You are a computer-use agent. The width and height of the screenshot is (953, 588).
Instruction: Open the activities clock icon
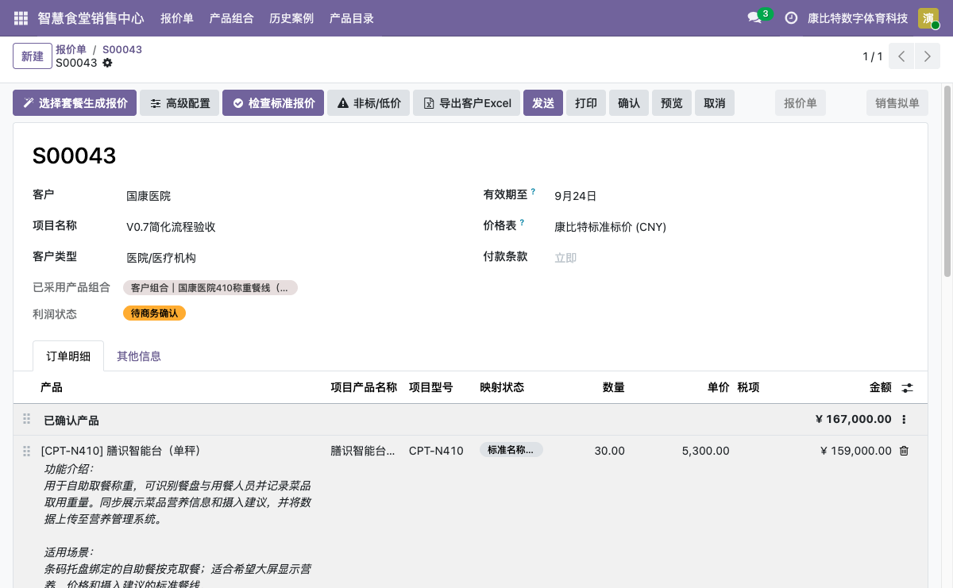791,17
